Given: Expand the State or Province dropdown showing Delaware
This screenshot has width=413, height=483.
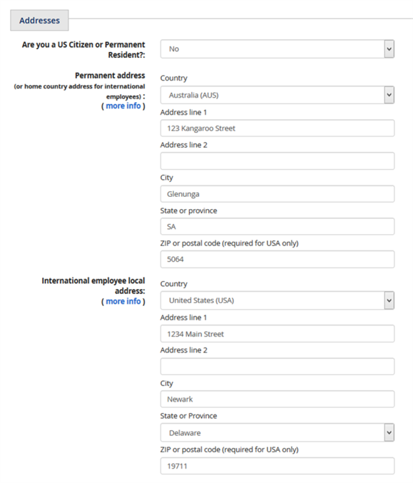Looking at the screenshot, I should (x=277, y=432).
